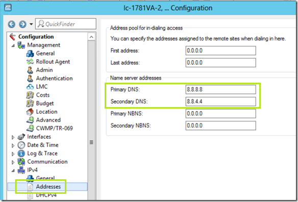Click the Advanced icon
The height and width of the screenshot is (202, 298).
pyautogui.click(x=30, y=120)
